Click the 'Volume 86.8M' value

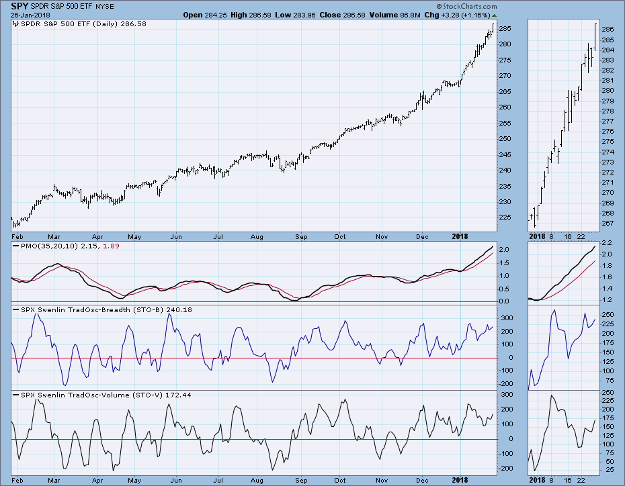point(394,15)
